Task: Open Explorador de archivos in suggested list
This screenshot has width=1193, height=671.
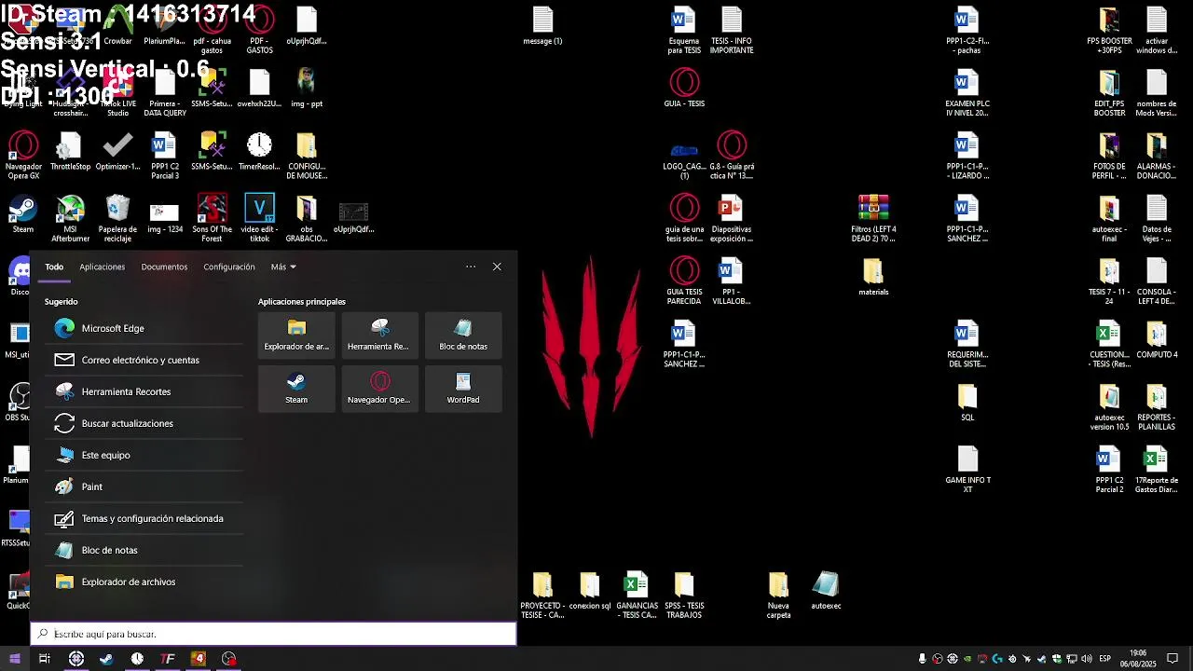Action: click(144, 582)
